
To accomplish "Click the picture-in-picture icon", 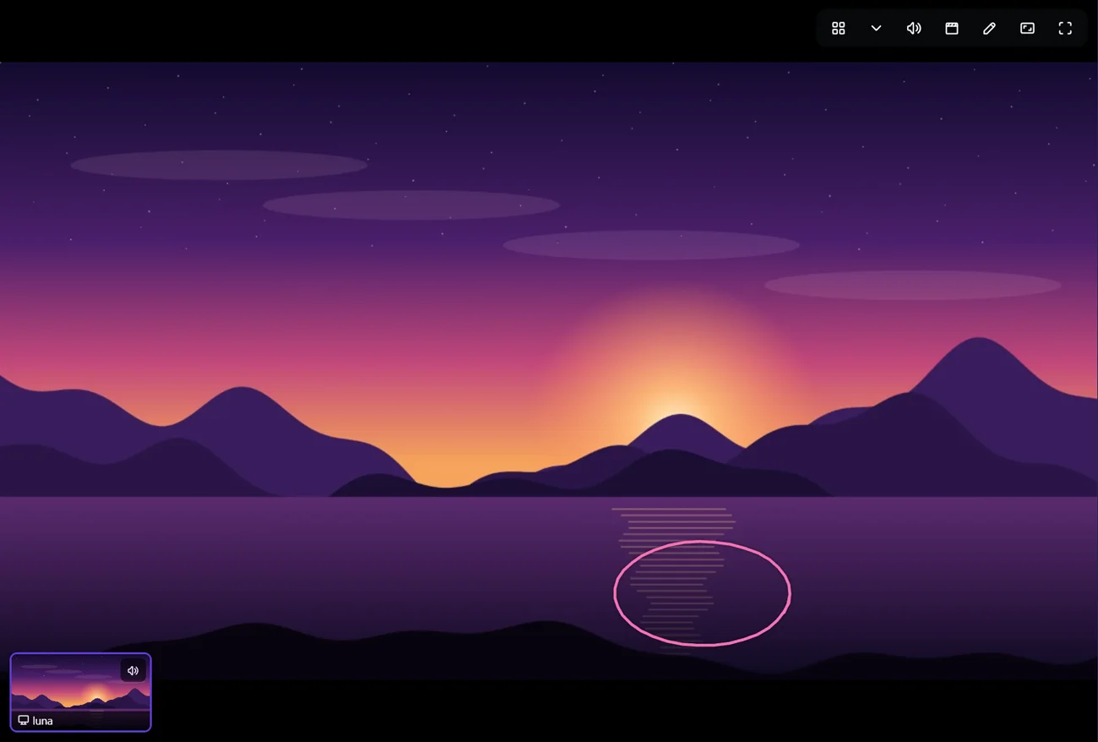I will click(1027, 29).
